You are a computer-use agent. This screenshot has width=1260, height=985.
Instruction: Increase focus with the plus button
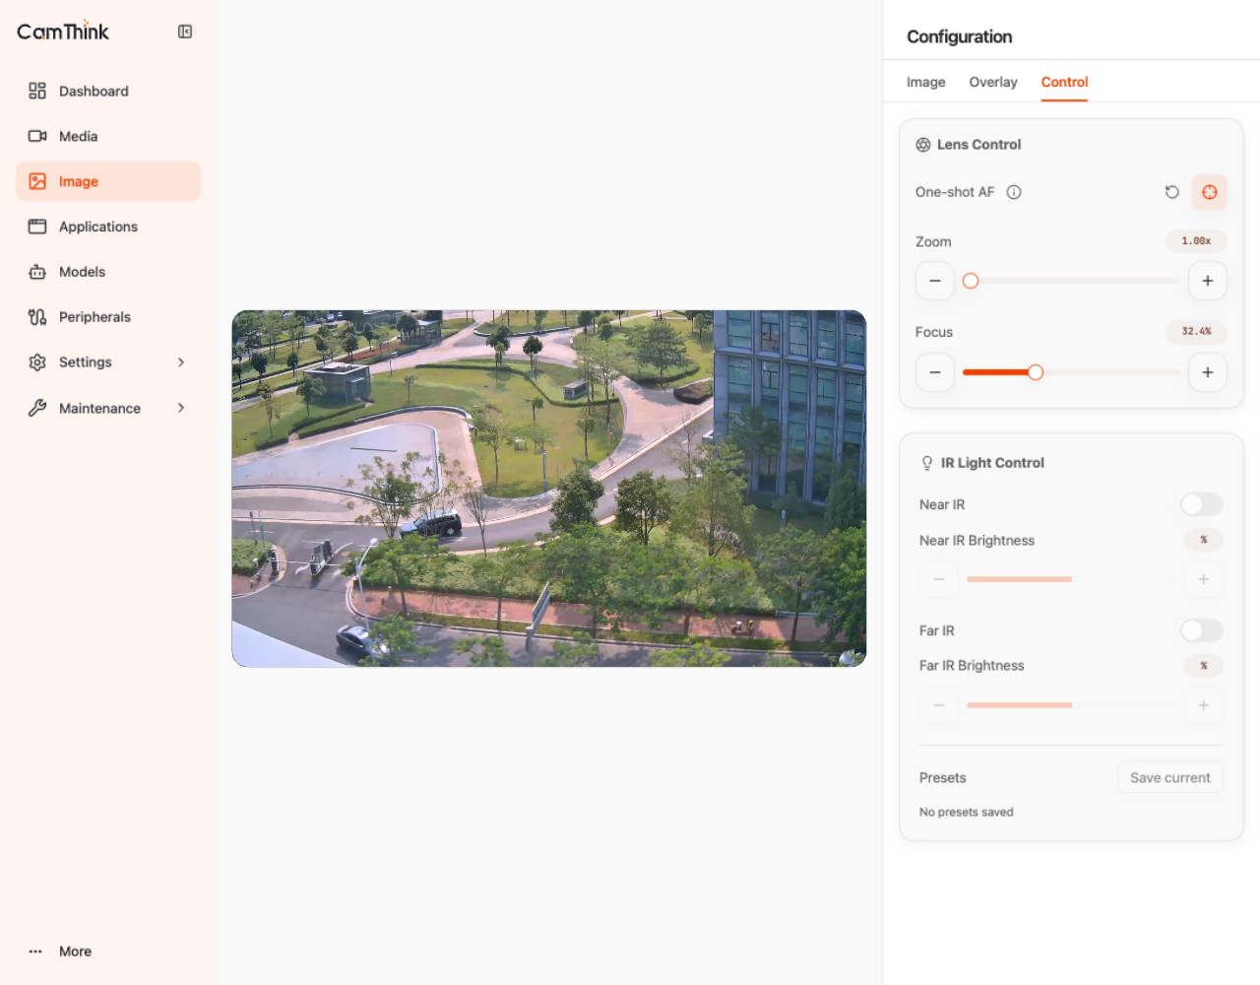click(1208, 372)
